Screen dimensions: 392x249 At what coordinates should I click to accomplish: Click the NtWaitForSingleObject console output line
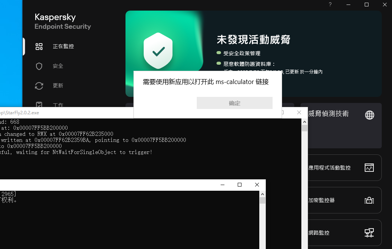point(76,152)
